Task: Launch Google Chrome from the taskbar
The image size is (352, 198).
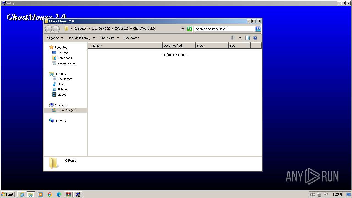Action: [50, 194]
